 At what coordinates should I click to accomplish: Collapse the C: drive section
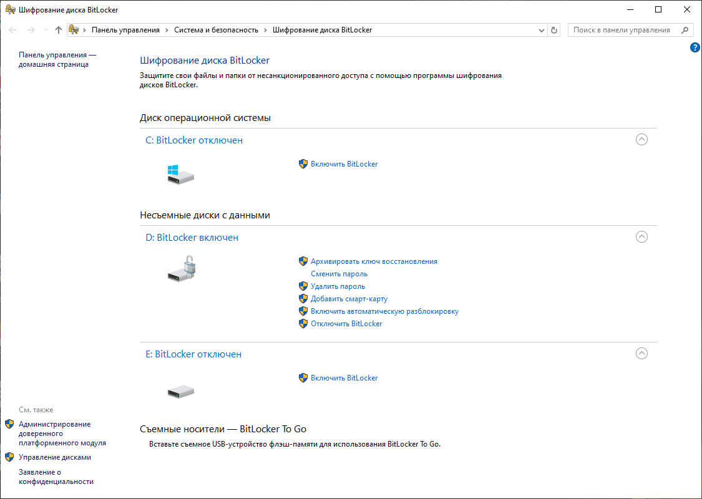click(x=641, y=140)
